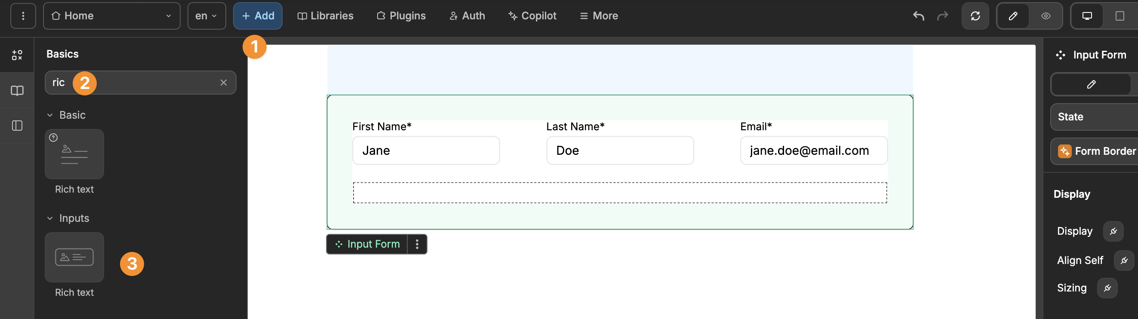Open the Libraries menu
1138x319 pixels.
[x=325, y=16]
